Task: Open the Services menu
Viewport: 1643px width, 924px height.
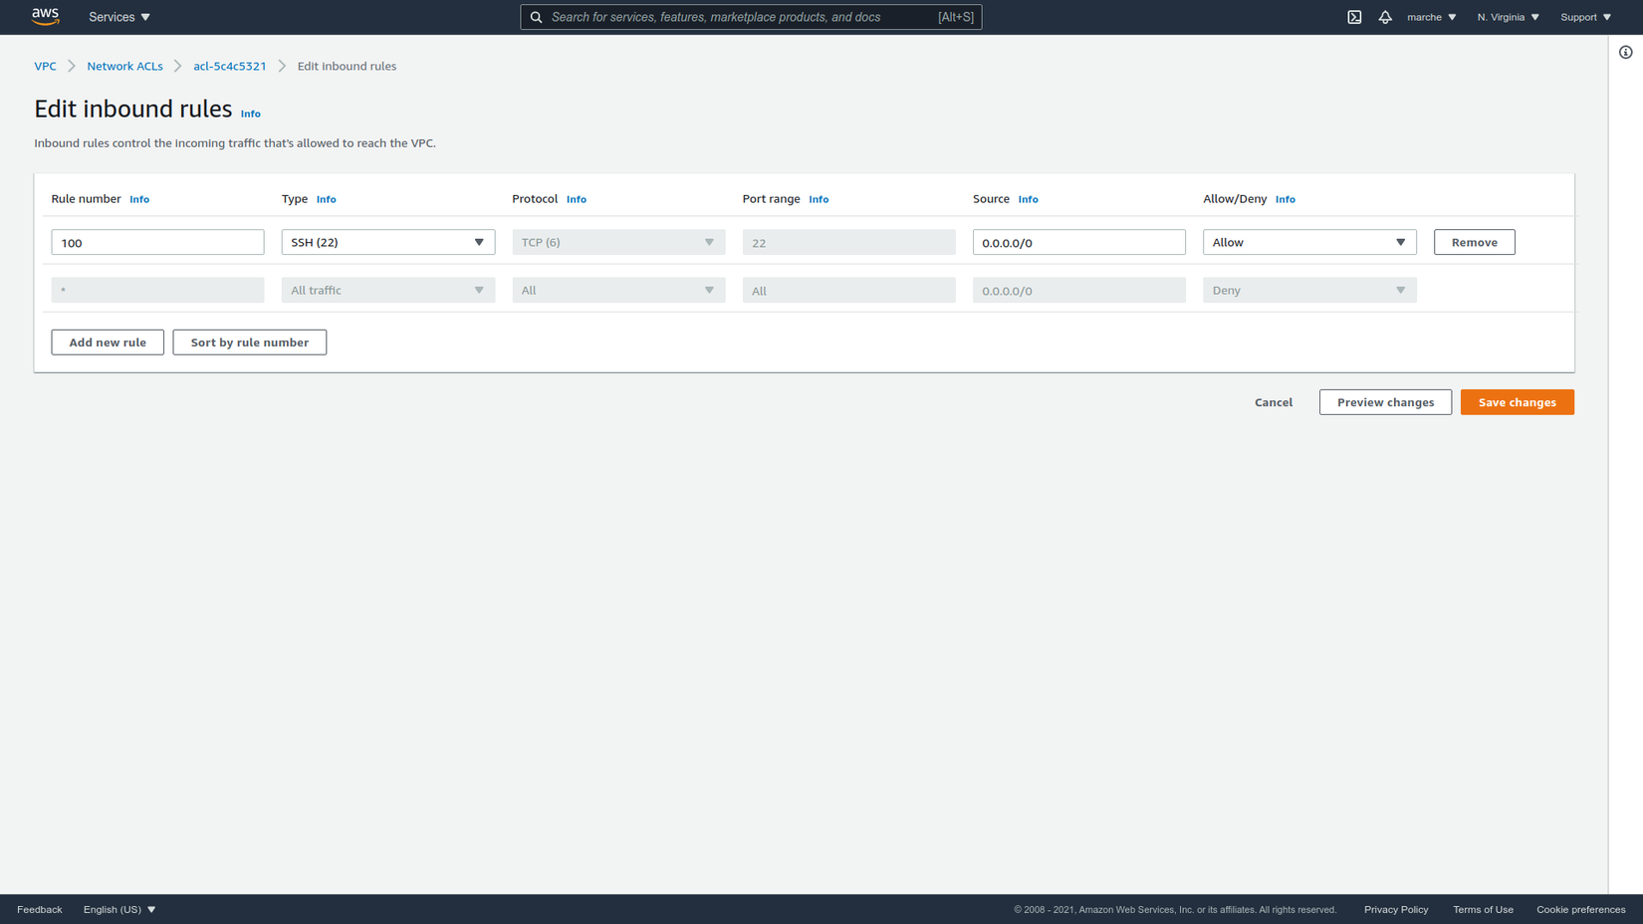Action: click(119, 17)
